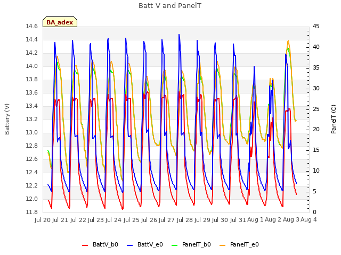The image size is (341, 255).
Task: Click the Jul 23 x-axis tick label
Action: coord(96,220)
